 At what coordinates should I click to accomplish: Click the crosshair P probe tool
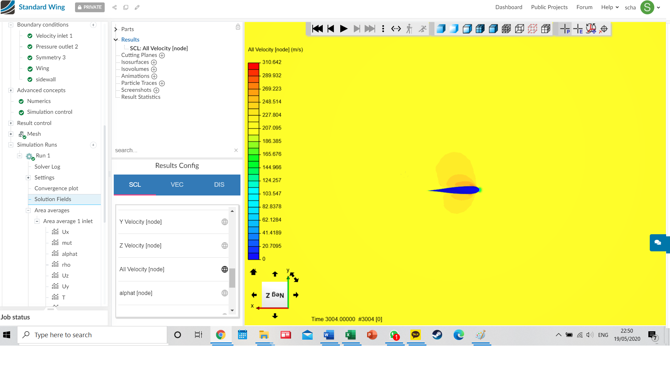(565, 29)
